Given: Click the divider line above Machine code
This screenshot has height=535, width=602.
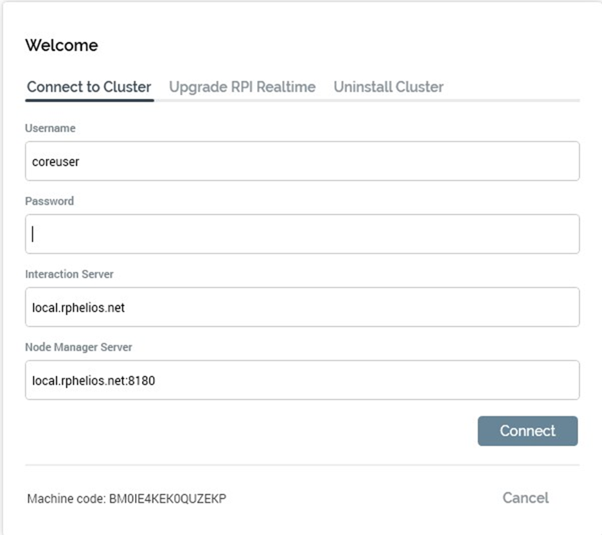Looking at the screenshot, I should [x=302, y=464].
